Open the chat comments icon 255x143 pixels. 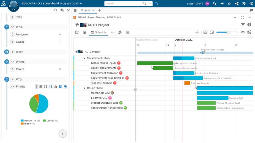[x=251, y=10]
